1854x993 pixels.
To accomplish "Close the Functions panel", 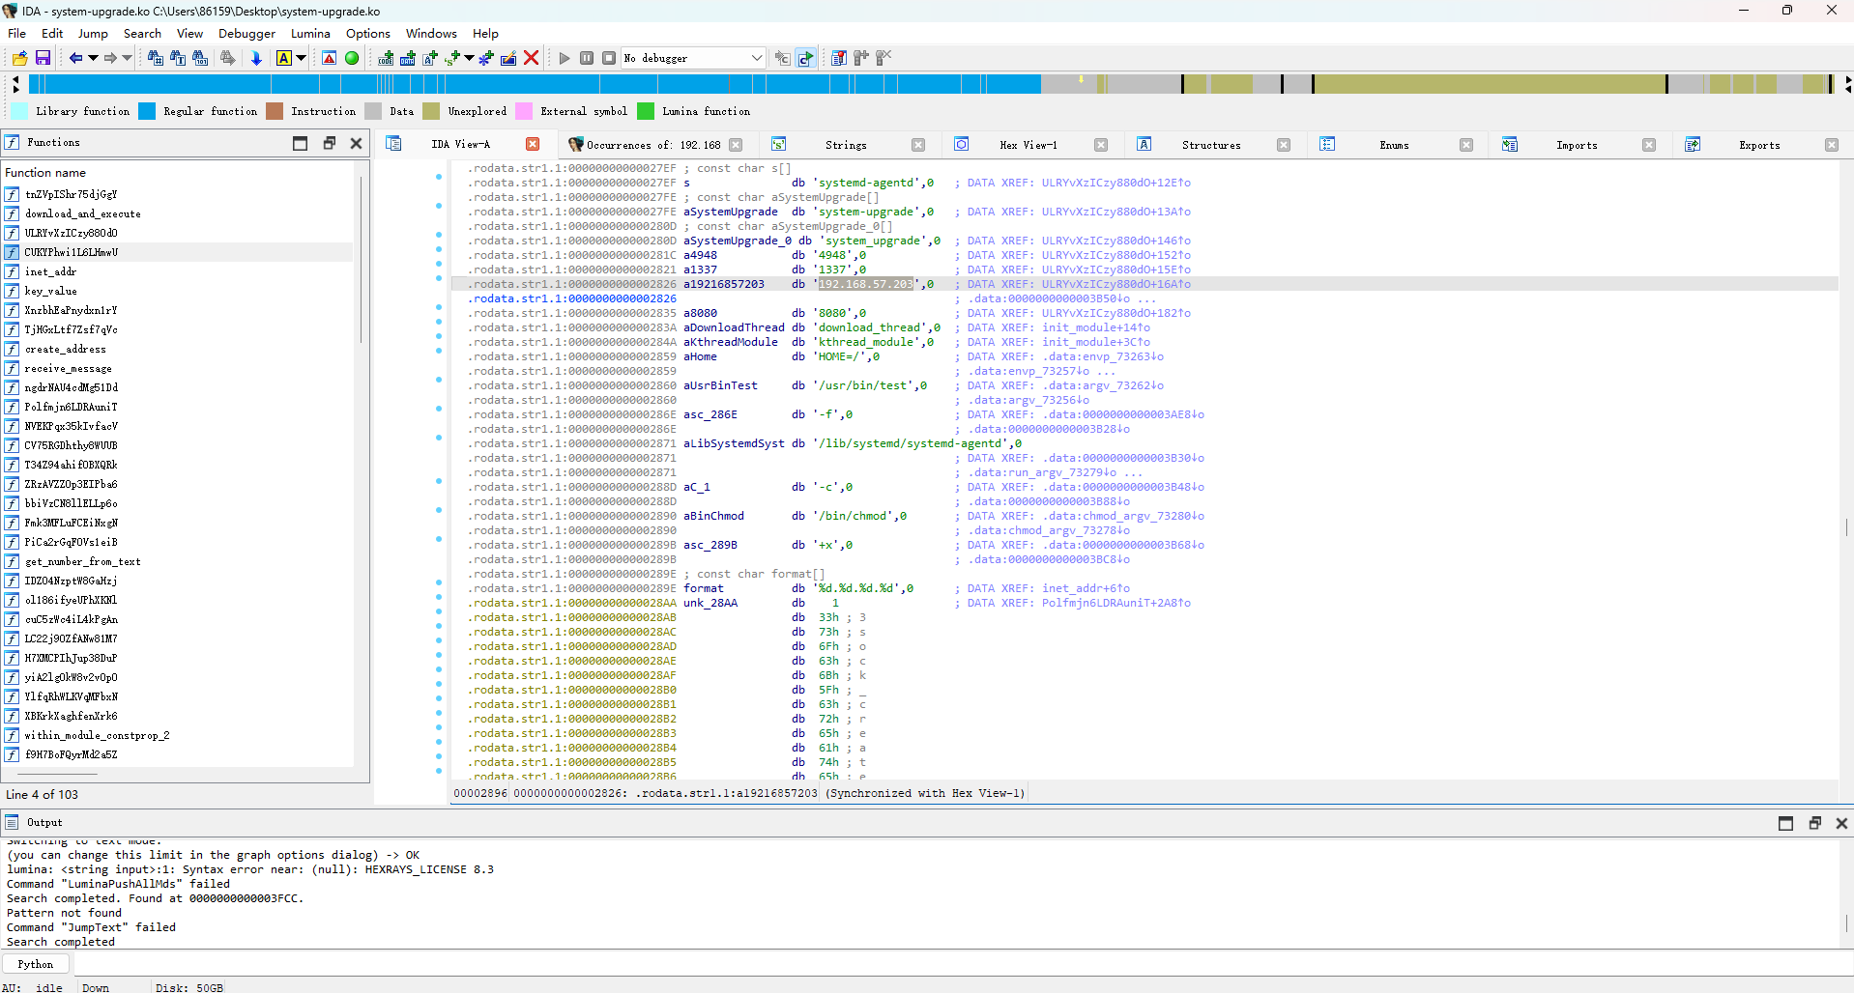I will 356,143.
